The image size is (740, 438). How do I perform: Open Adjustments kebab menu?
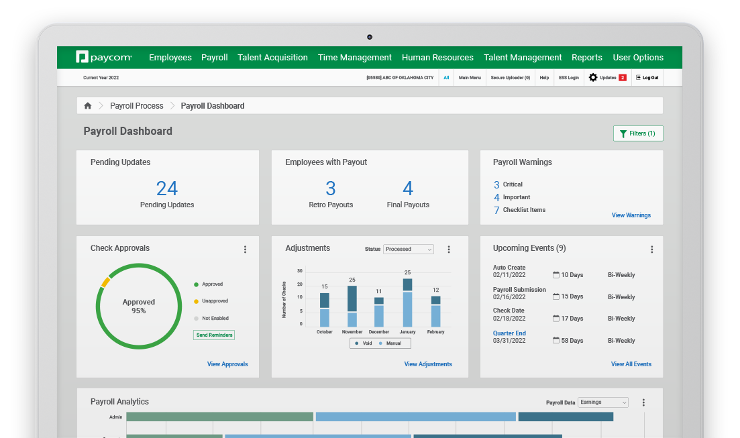pyautogui.click(x=449, y=250)
